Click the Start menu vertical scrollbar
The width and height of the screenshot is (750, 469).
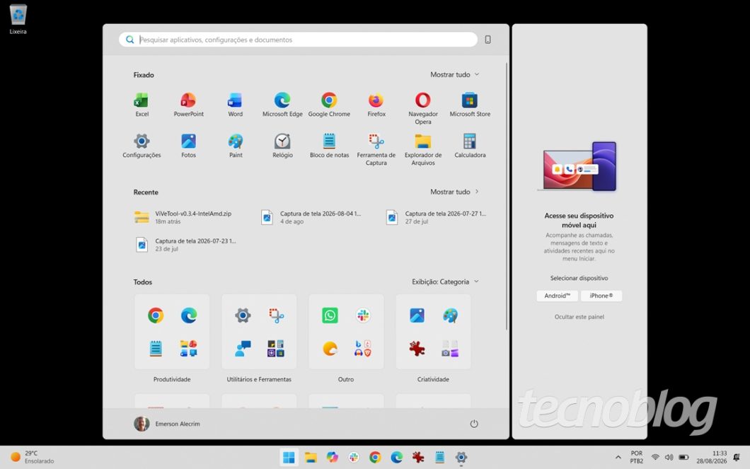pos(507,196)
